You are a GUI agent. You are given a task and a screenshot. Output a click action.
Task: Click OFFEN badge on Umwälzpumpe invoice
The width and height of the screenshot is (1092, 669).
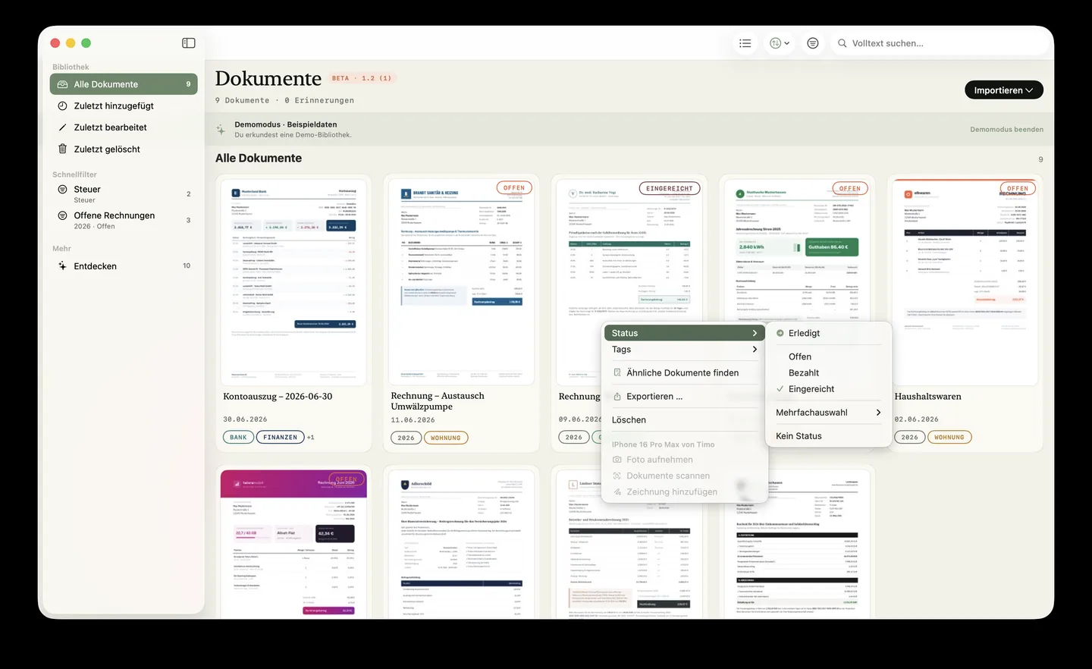[x=514, y=188]
